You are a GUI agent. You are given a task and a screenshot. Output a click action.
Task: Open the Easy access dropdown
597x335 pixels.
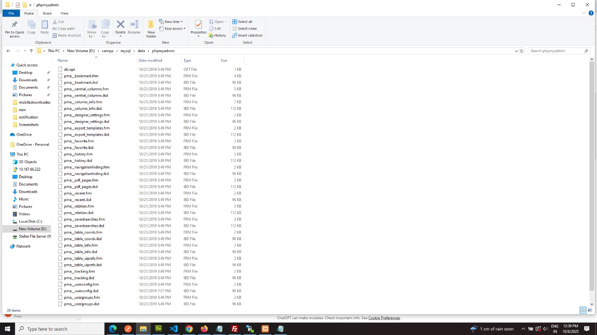(173, 28)
